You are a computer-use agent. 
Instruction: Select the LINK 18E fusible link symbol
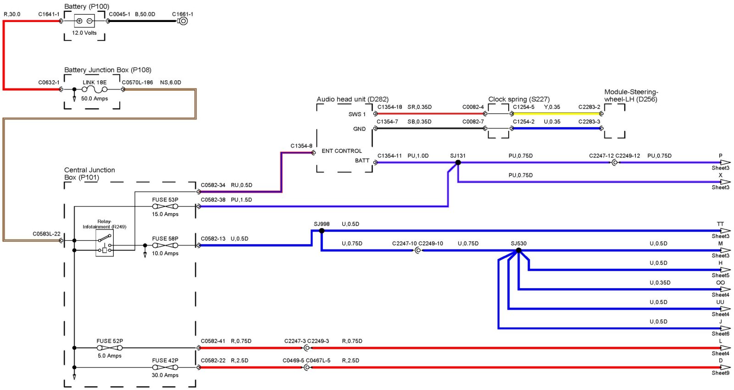(x=95, y=89)
